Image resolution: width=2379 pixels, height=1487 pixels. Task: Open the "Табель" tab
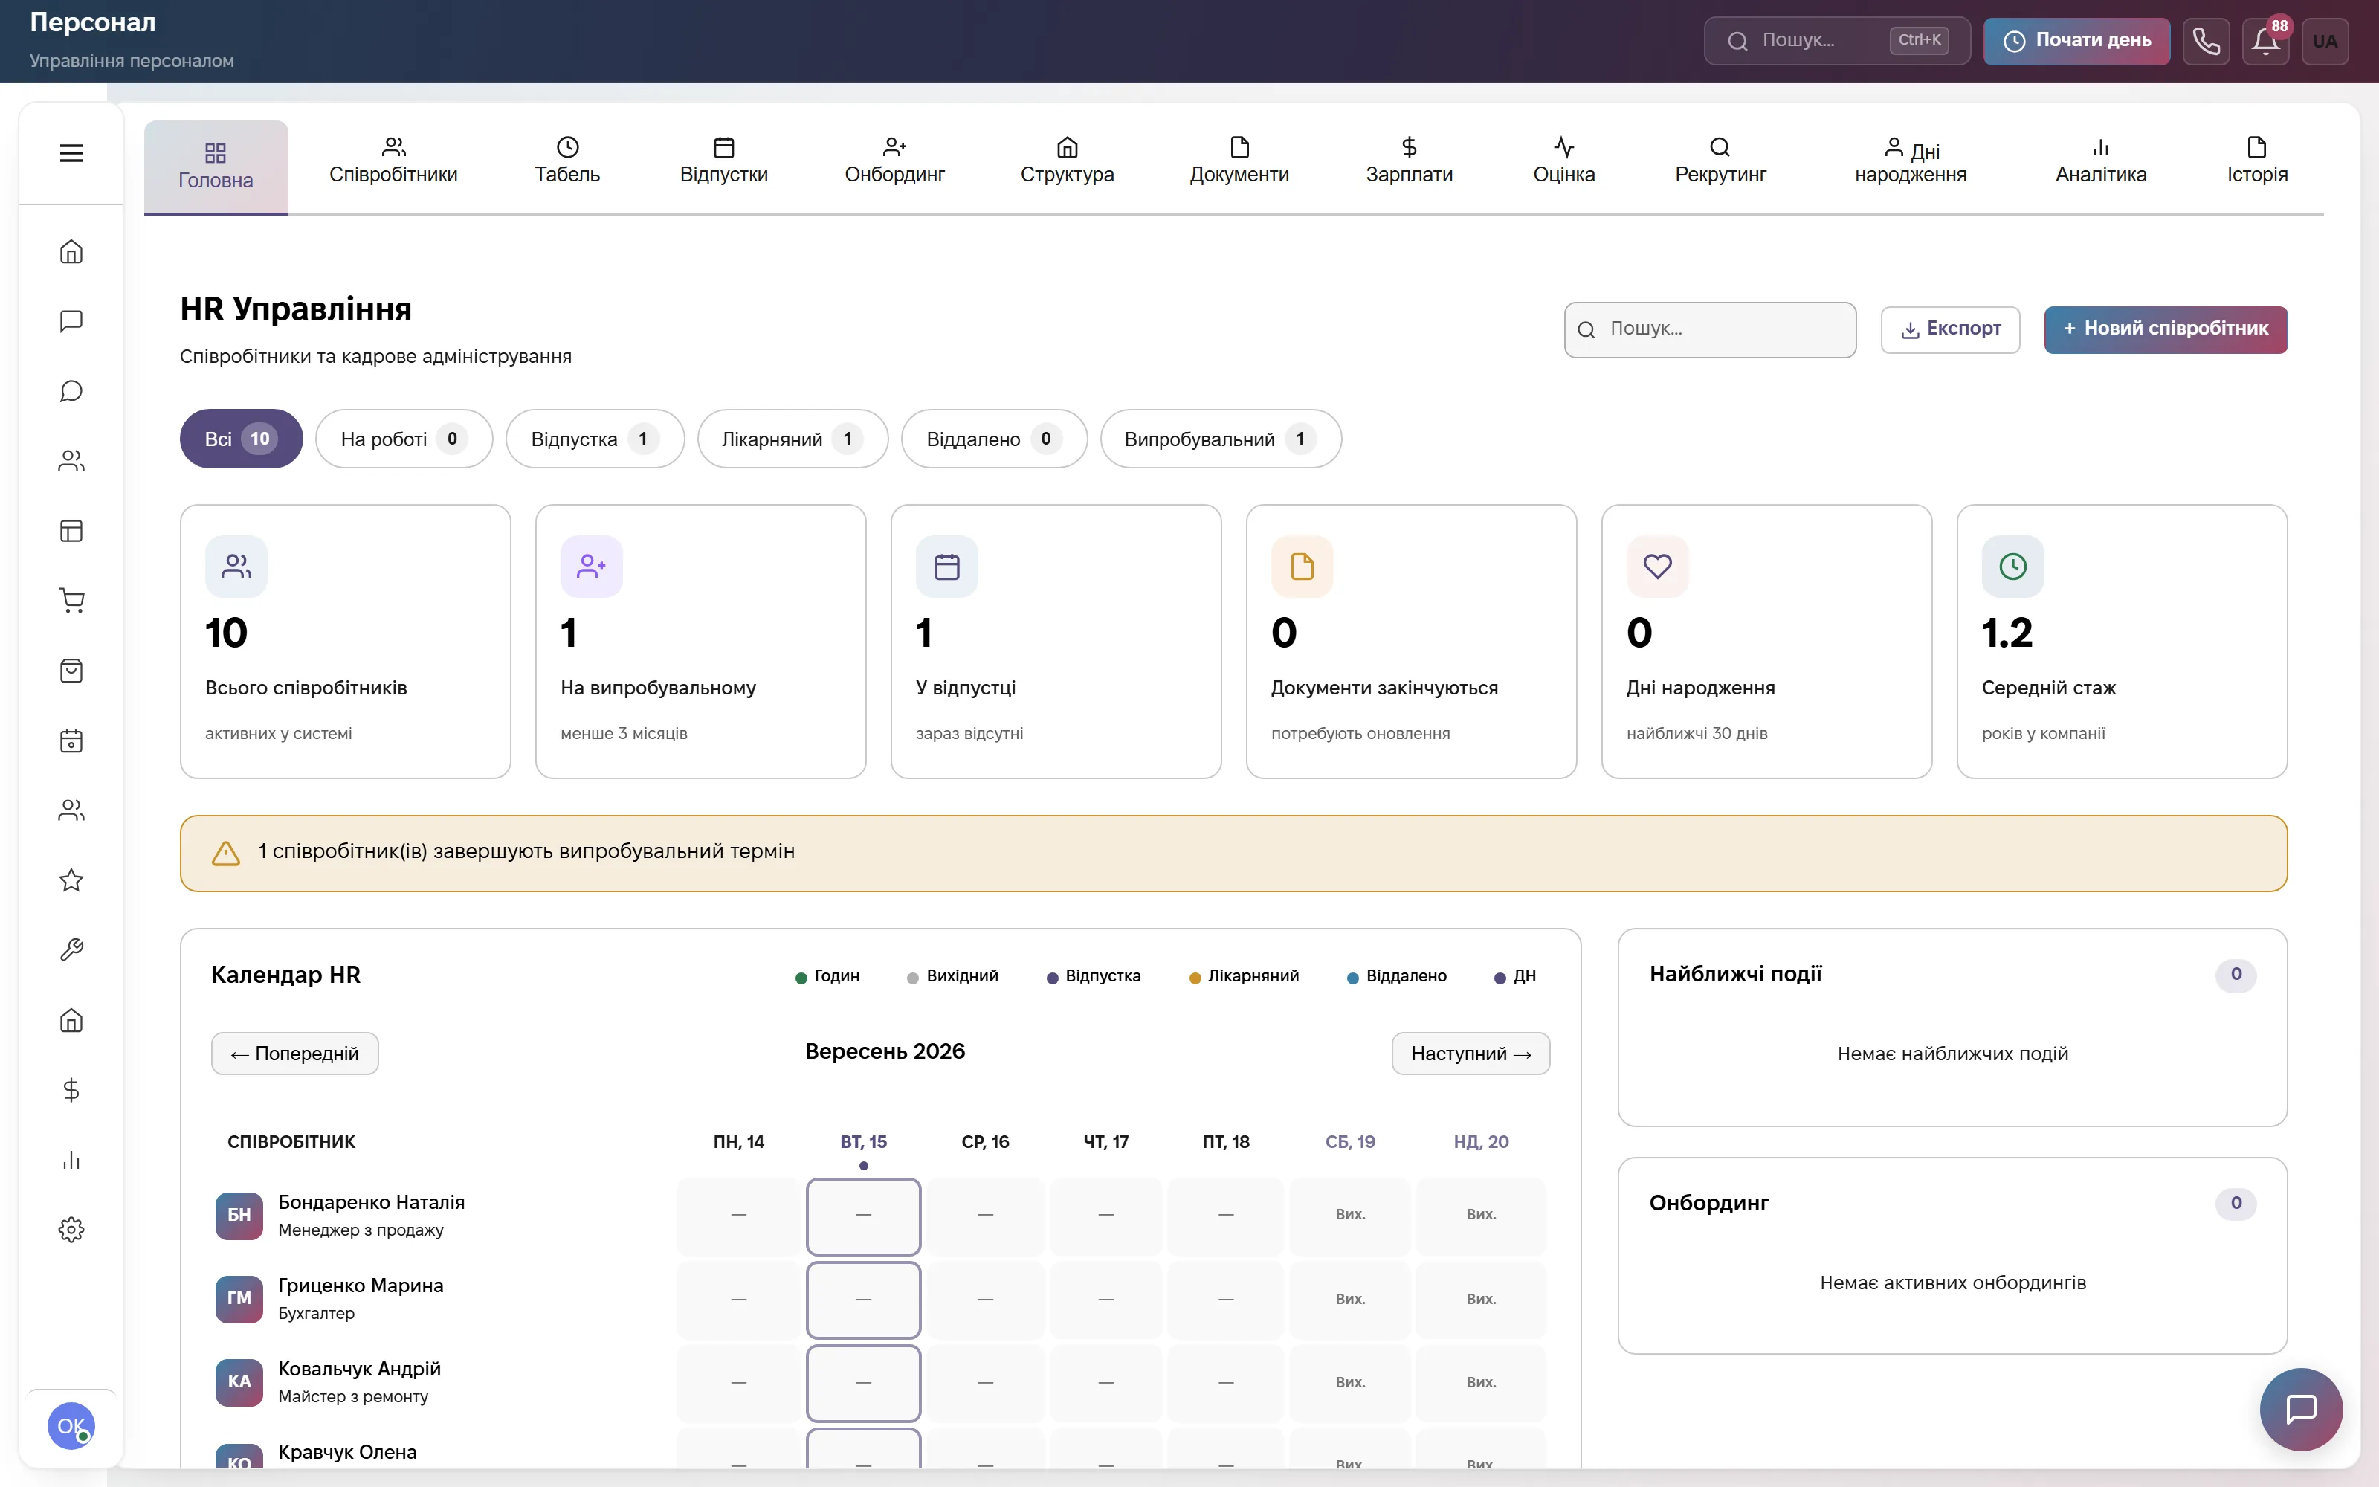point(567,161)
